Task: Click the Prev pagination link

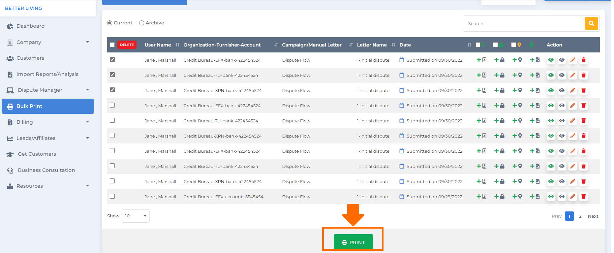Action: (x=557, y=216)
